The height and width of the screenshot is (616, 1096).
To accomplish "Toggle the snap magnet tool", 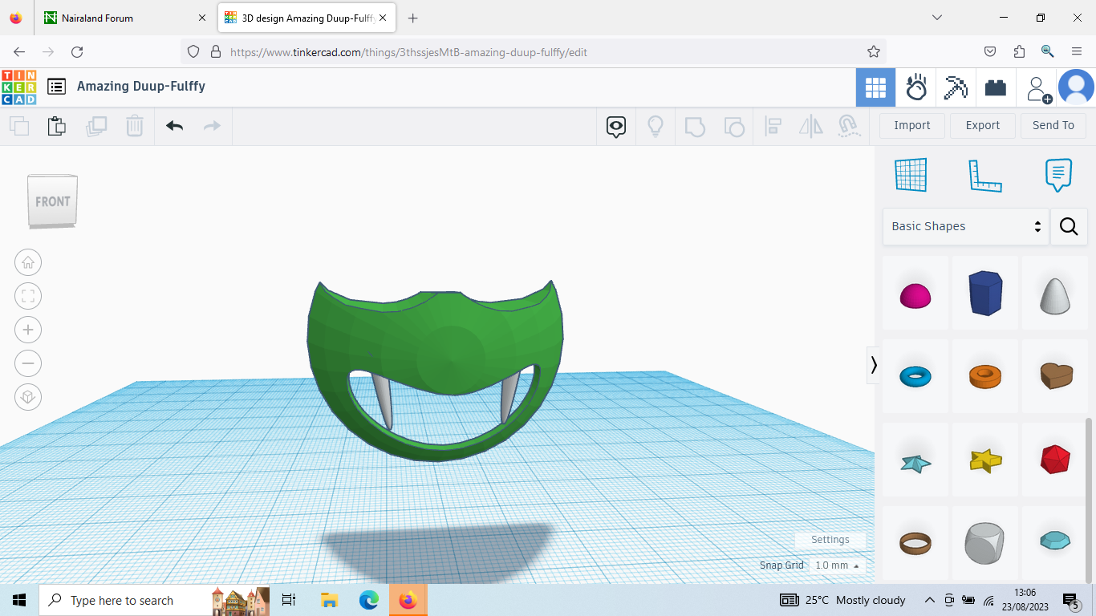I will point(849,126).
